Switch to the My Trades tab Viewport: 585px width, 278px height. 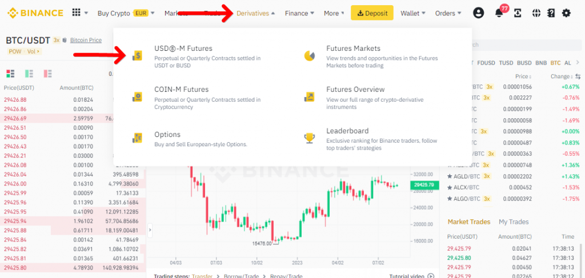point(513,221)
